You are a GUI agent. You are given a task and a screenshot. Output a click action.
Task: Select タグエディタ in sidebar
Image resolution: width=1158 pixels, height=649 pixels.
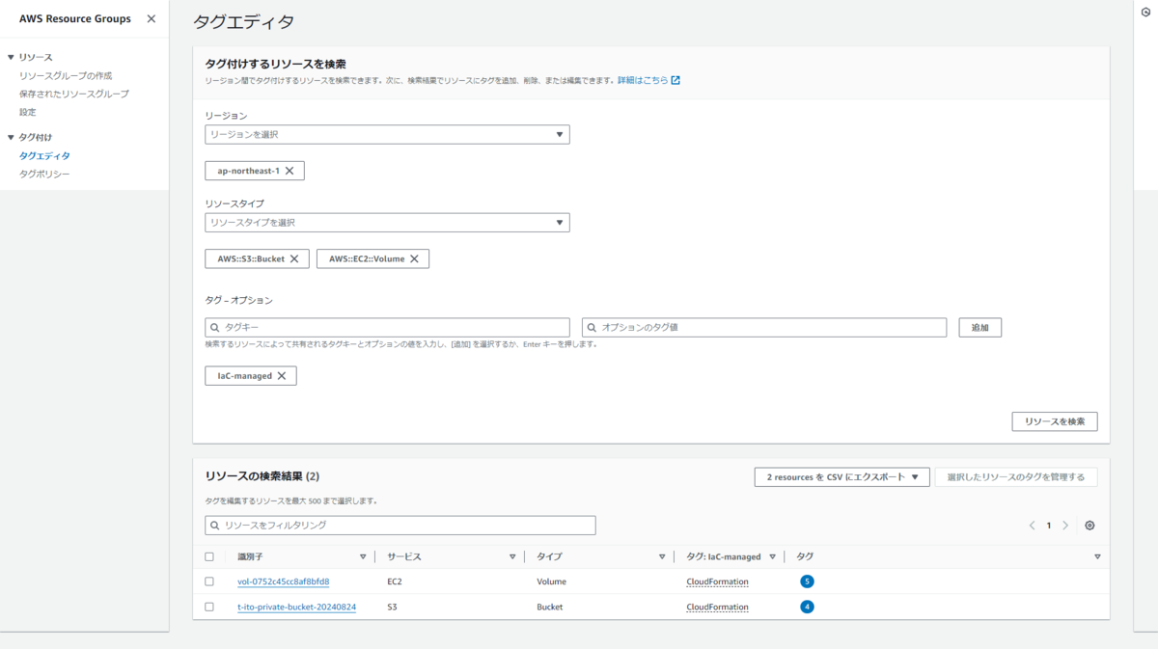coord(44,155)
